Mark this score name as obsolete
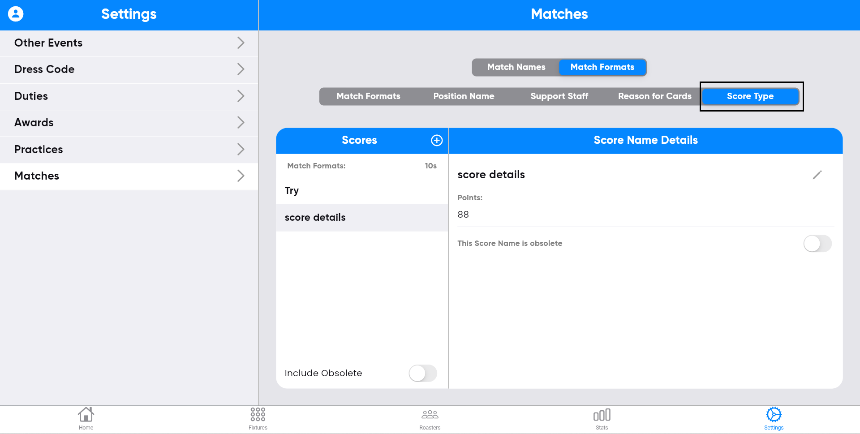Screen dimensions: 860x434 click(817, 244)
